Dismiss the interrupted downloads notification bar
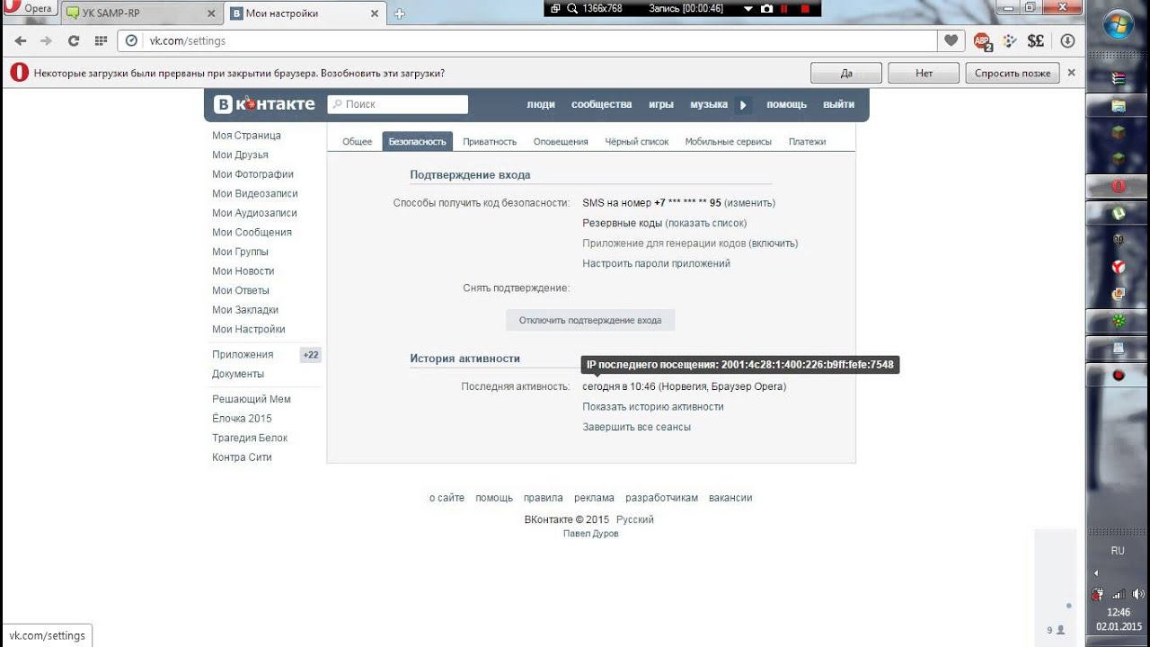 (x=1070, y=73)
